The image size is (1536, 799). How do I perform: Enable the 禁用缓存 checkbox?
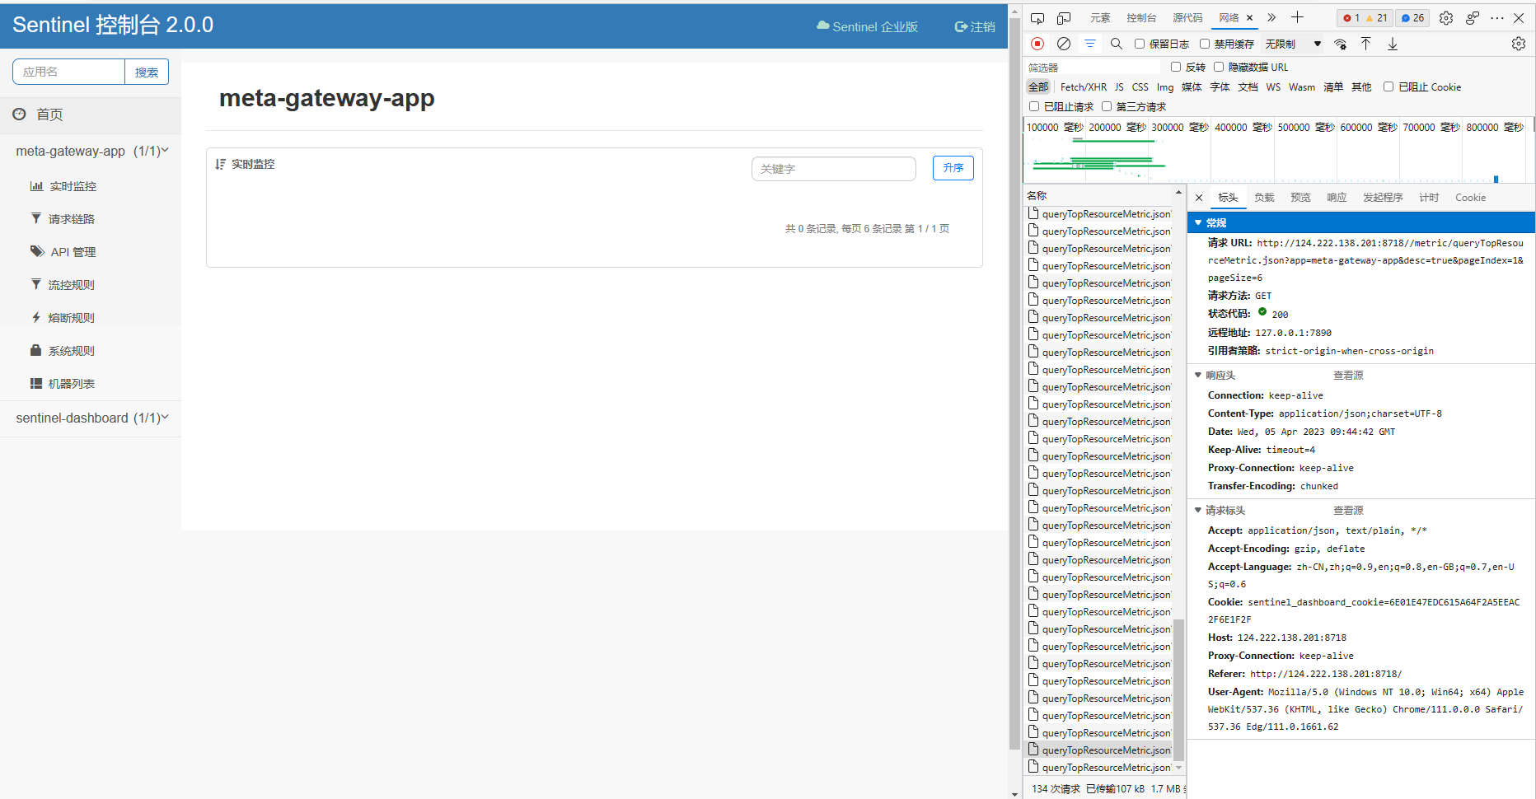pos(1206,44)
